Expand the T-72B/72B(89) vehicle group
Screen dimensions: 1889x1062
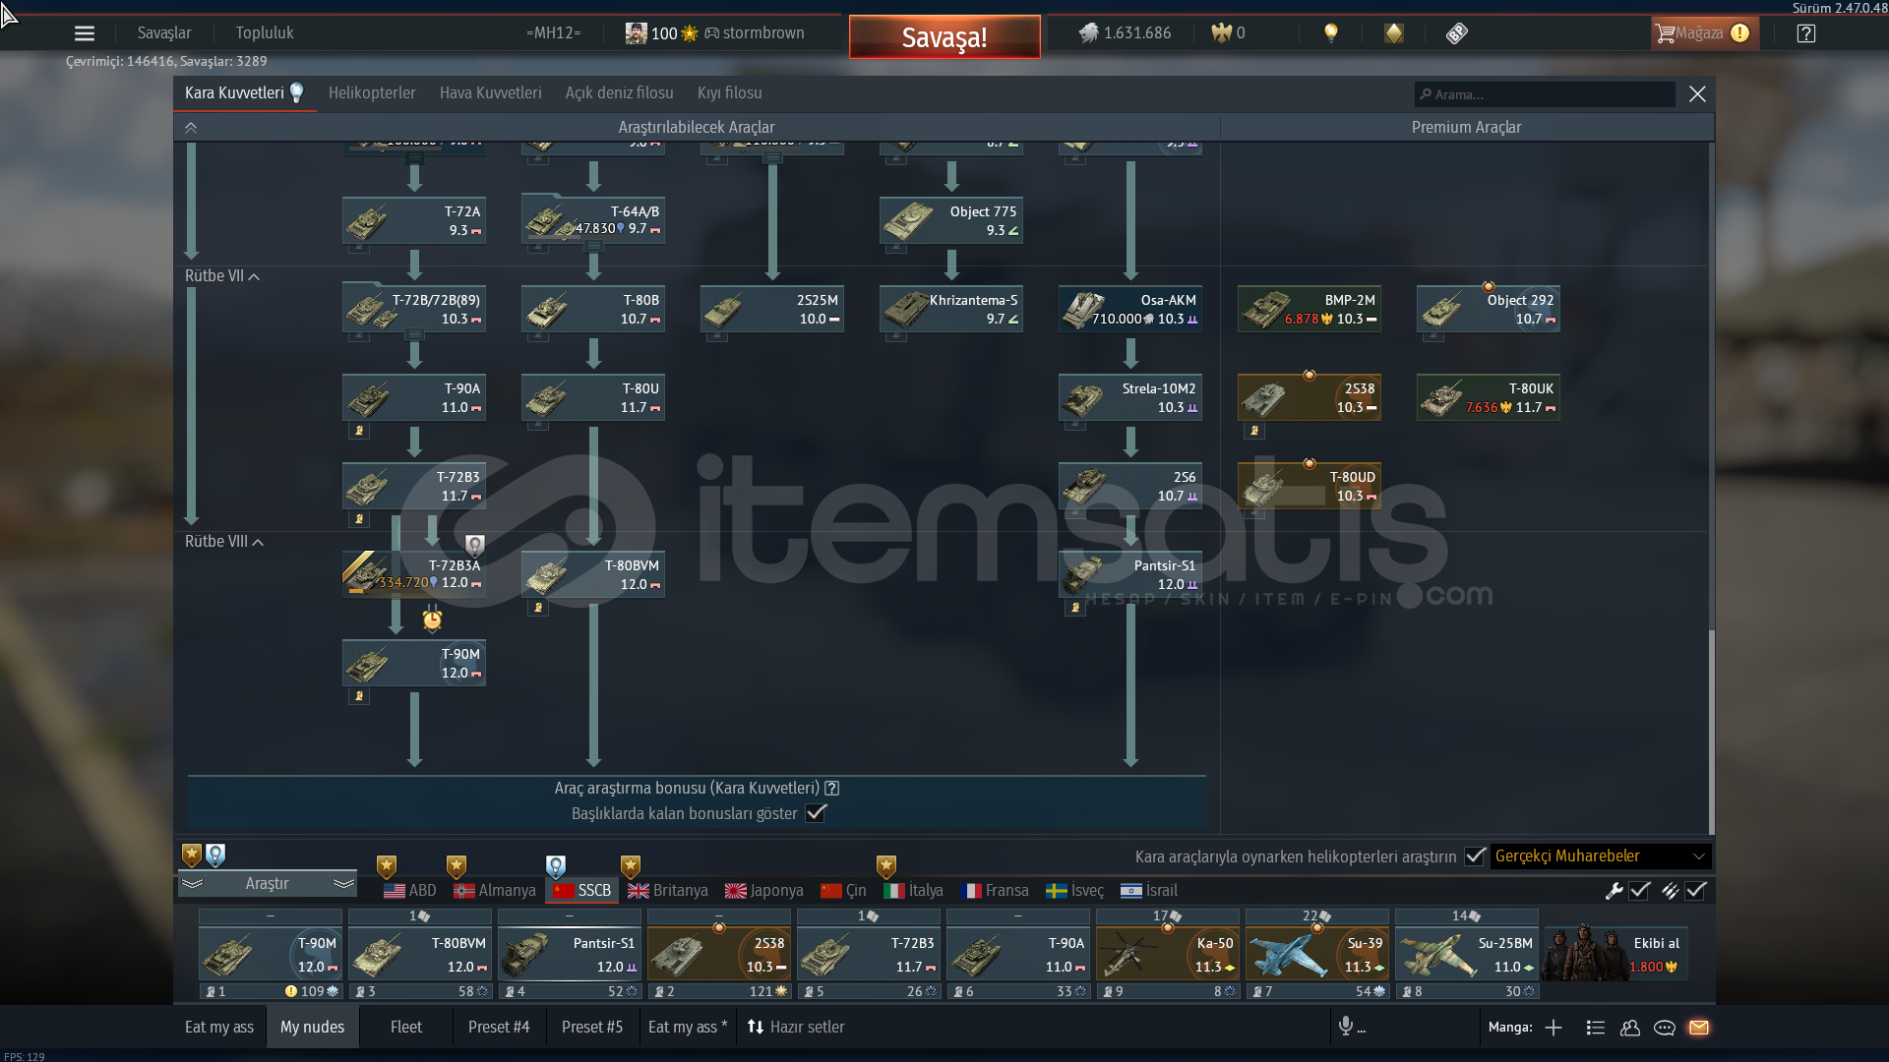coord(415,335)
